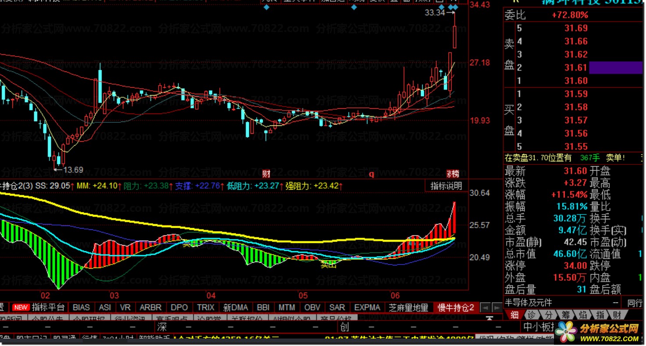Select the BIAS indicator tab
Viewport: 646px width, 346px height.
[x=82, y=307]
